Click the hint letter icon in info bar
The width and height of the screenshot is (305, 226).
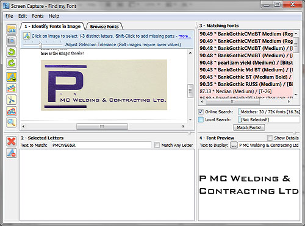tap(26, 36)
